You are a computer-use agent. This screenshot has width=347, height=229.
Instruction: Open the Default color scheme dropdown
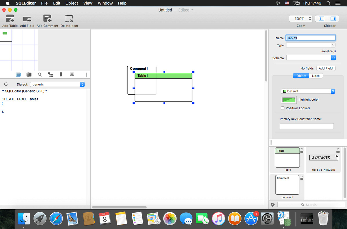pyautogui.click(x=308, y=91)
